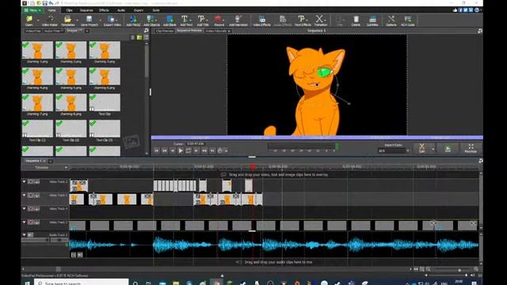Select the Video Files bin tab
The height and width of the screenshot is (285, 507).
pos(33,31)
